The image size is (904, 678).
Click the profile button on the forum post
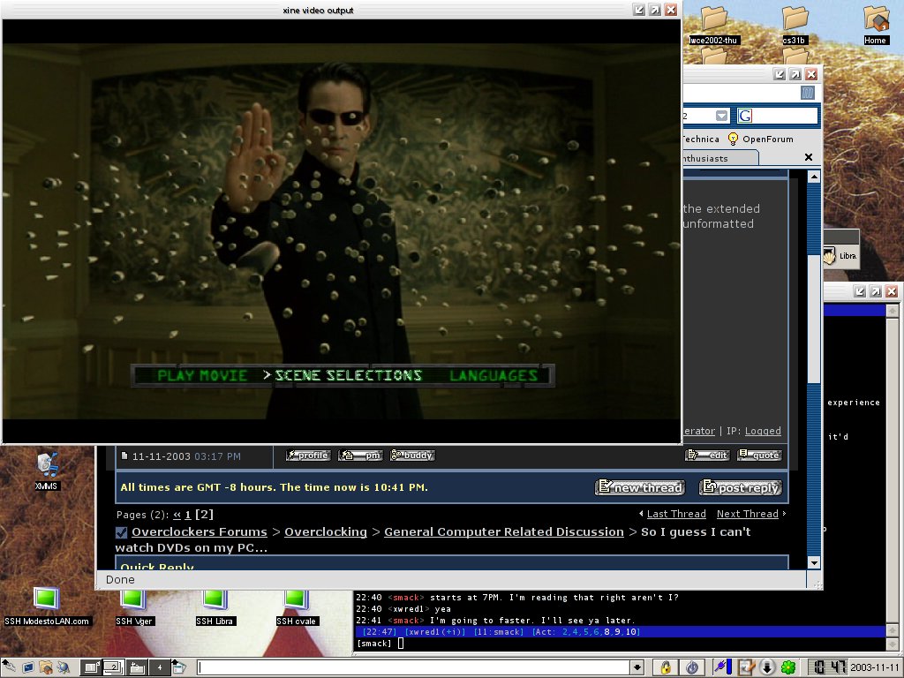tap(308, 456)
